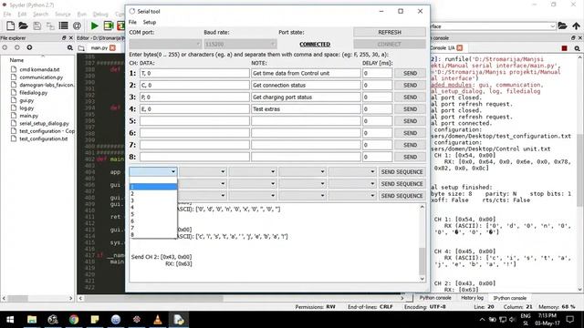
Task: Click the REFRESH button in Serial tool
Action: coord(390,33)
